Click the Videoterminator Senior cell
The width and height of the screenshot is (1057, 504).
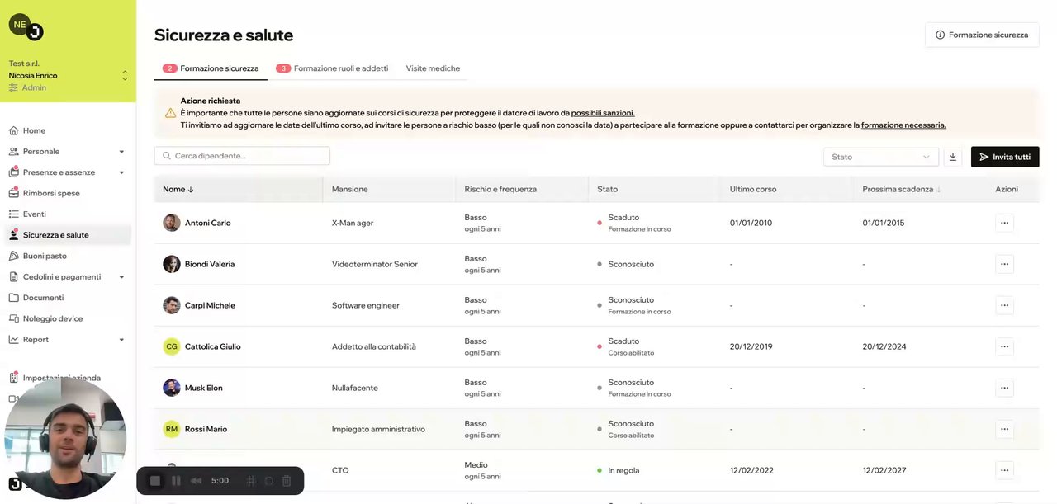click(375, 264)
